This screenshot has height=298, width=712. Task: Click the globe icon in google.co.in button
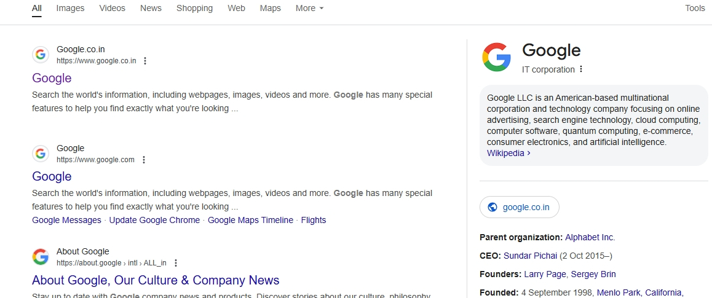[x=492, y=207]
